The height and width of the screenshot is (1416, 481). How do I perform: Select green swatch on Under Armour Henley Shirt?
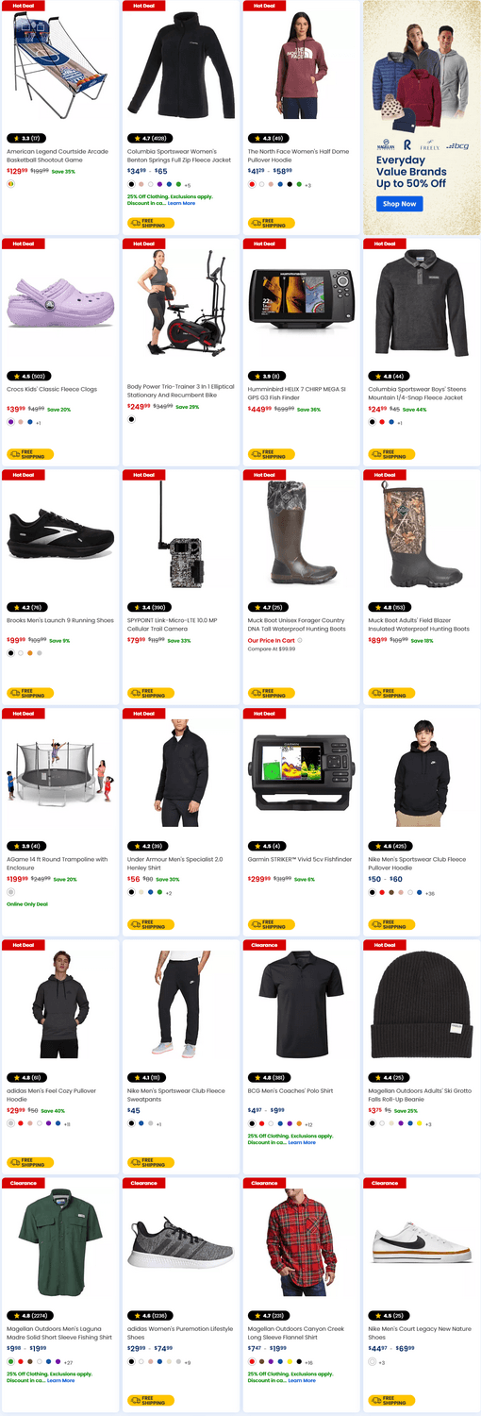[x=160, y=892]
